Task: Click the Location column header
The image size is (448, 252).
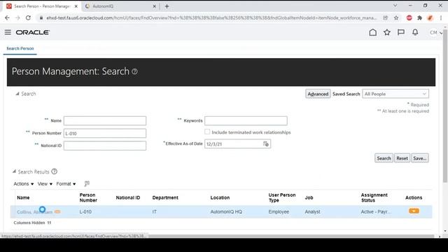Action: [220, 197]
